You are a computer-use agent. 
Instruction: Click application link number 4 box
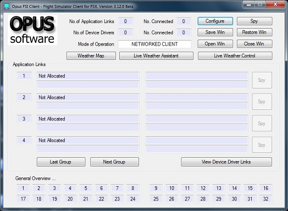tap(24, 140)
